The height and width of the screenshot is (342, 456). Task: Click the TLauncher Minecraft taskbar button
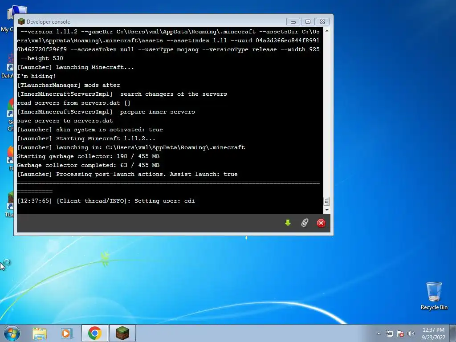tap(122, 333)
